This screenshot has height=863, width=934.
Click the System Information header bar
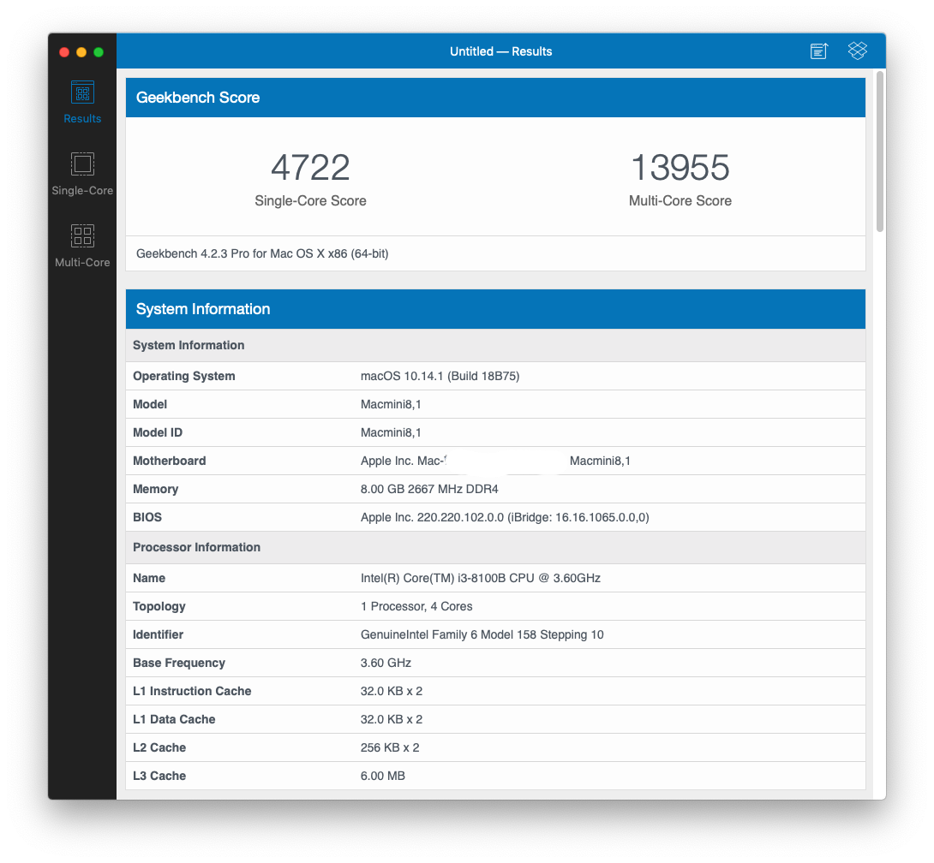[x=495, y=309]
